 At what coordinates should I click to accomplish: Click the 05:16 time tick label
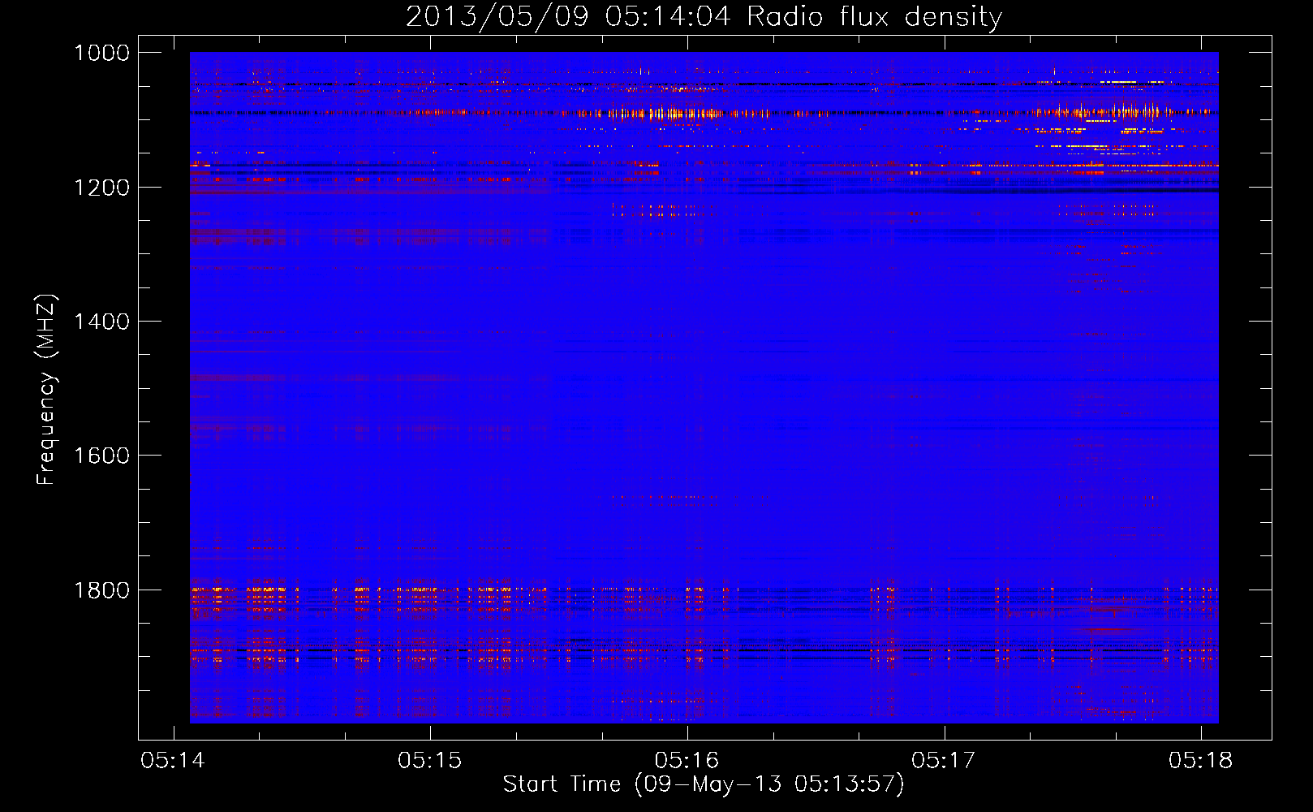687,761
